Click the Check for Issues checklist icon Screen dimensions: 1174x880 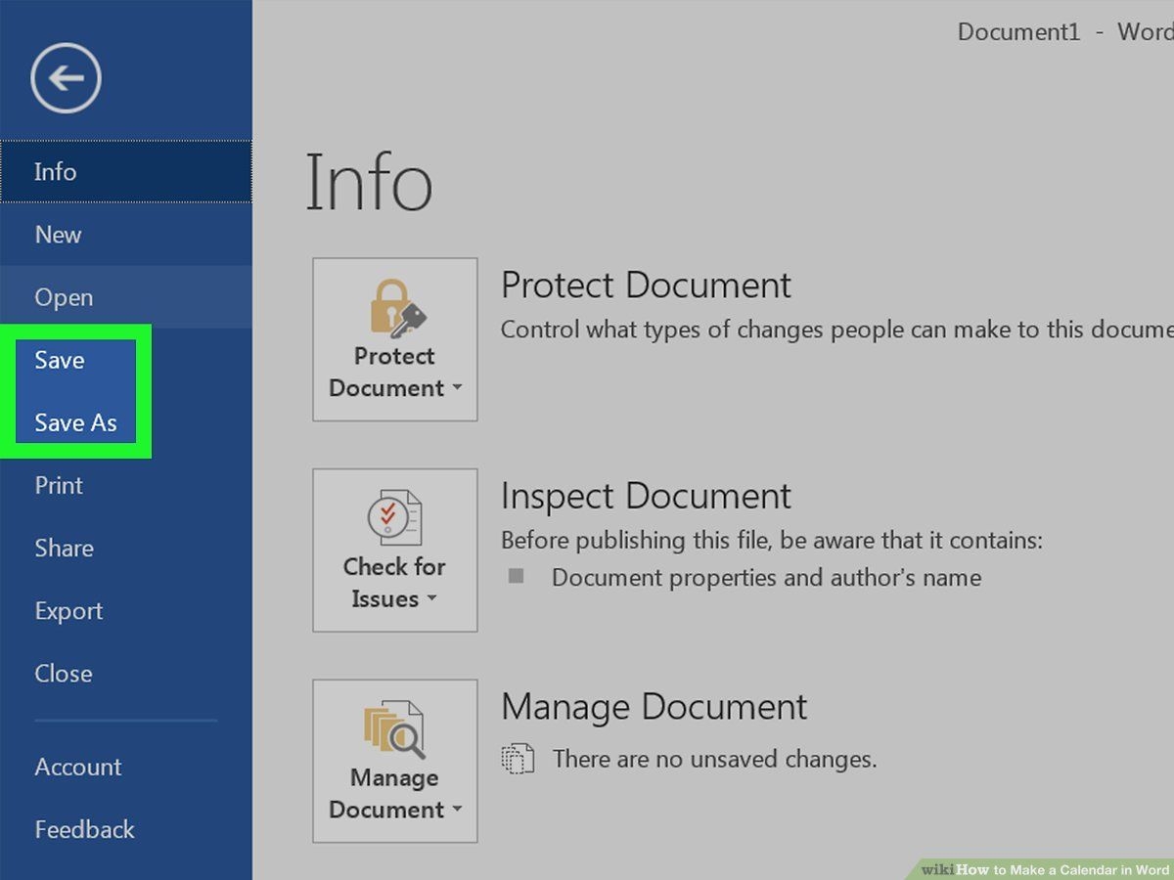click(394, 518)
